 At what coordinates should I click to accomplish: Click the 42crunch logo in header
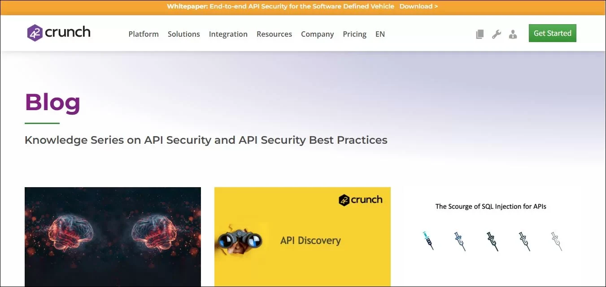click(x=59, y=33)
